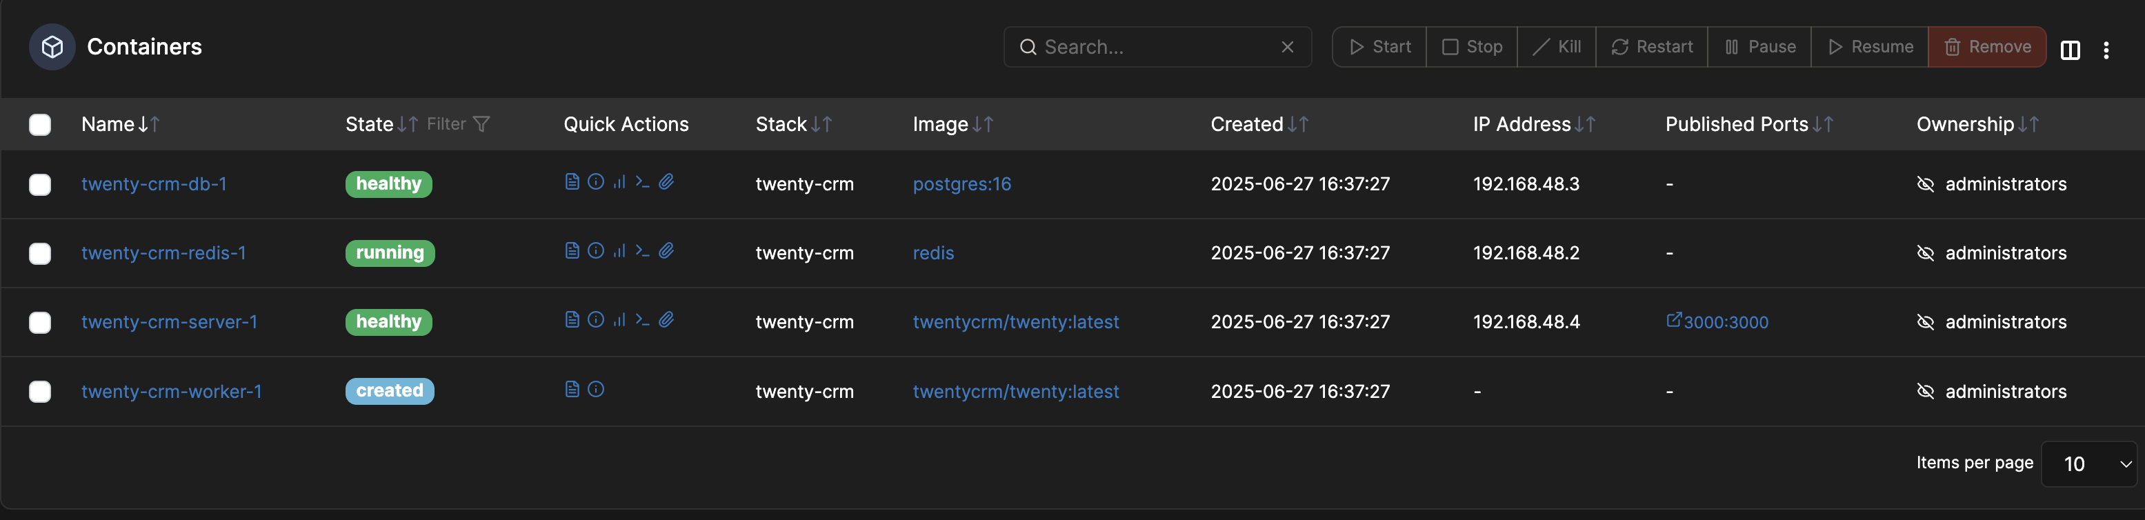
Task: Click attach icon for twenty-crm-redis-1
Action: coord(666,250)
